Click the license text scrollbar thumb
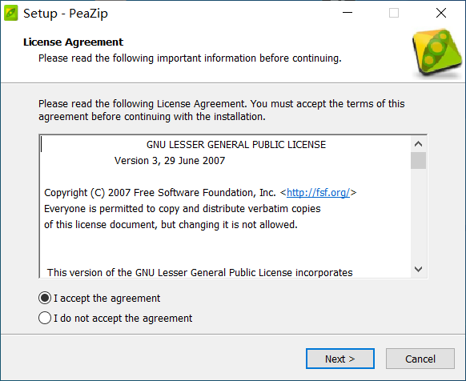 (418, 160)
